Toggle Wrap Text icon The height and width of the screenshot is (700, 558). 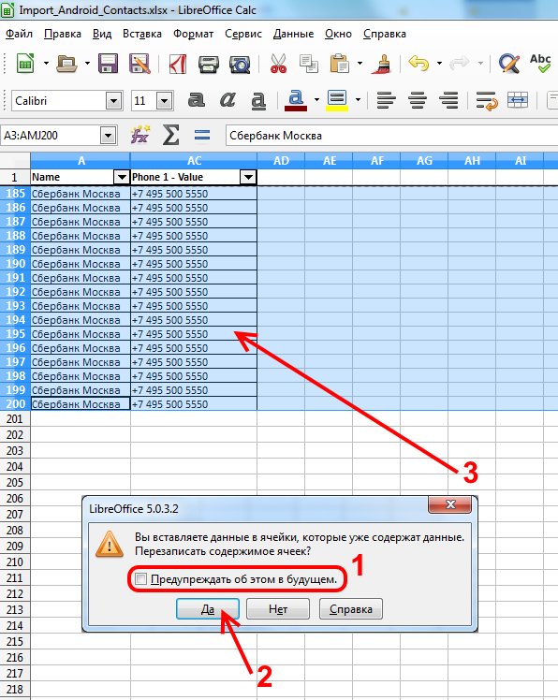[487, 101]
